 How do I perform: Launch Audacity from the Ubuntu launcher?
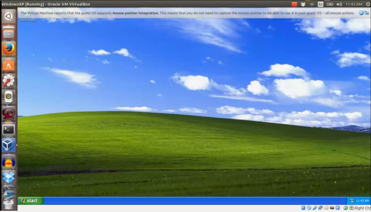click(x=8, y=162)
